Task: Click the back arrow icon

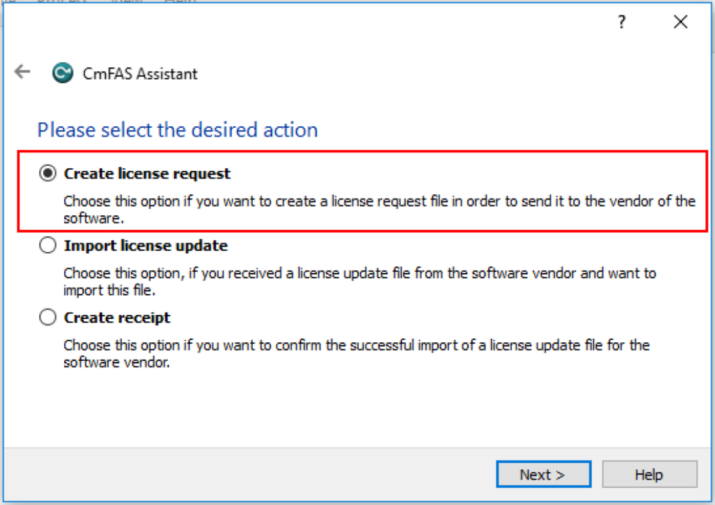Action: tap(23, 71)
